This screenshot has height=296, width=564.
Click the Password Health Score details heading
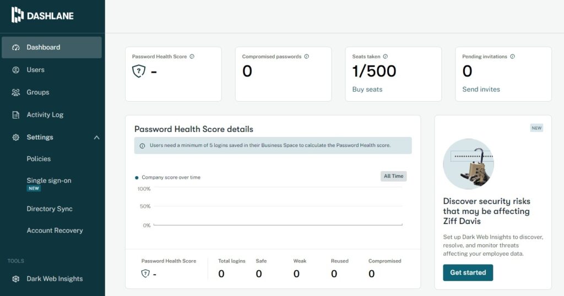[194, 129]
